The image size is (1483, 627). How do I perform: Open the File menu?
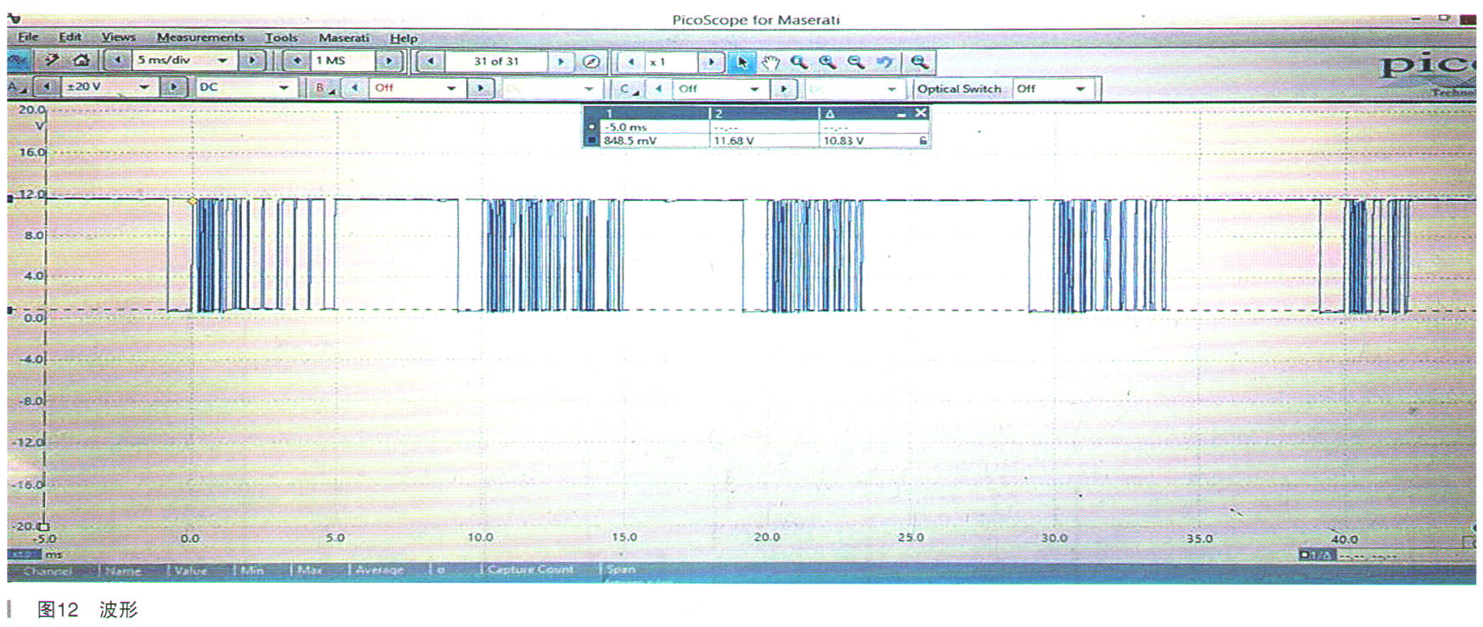[x=28, y=37]
